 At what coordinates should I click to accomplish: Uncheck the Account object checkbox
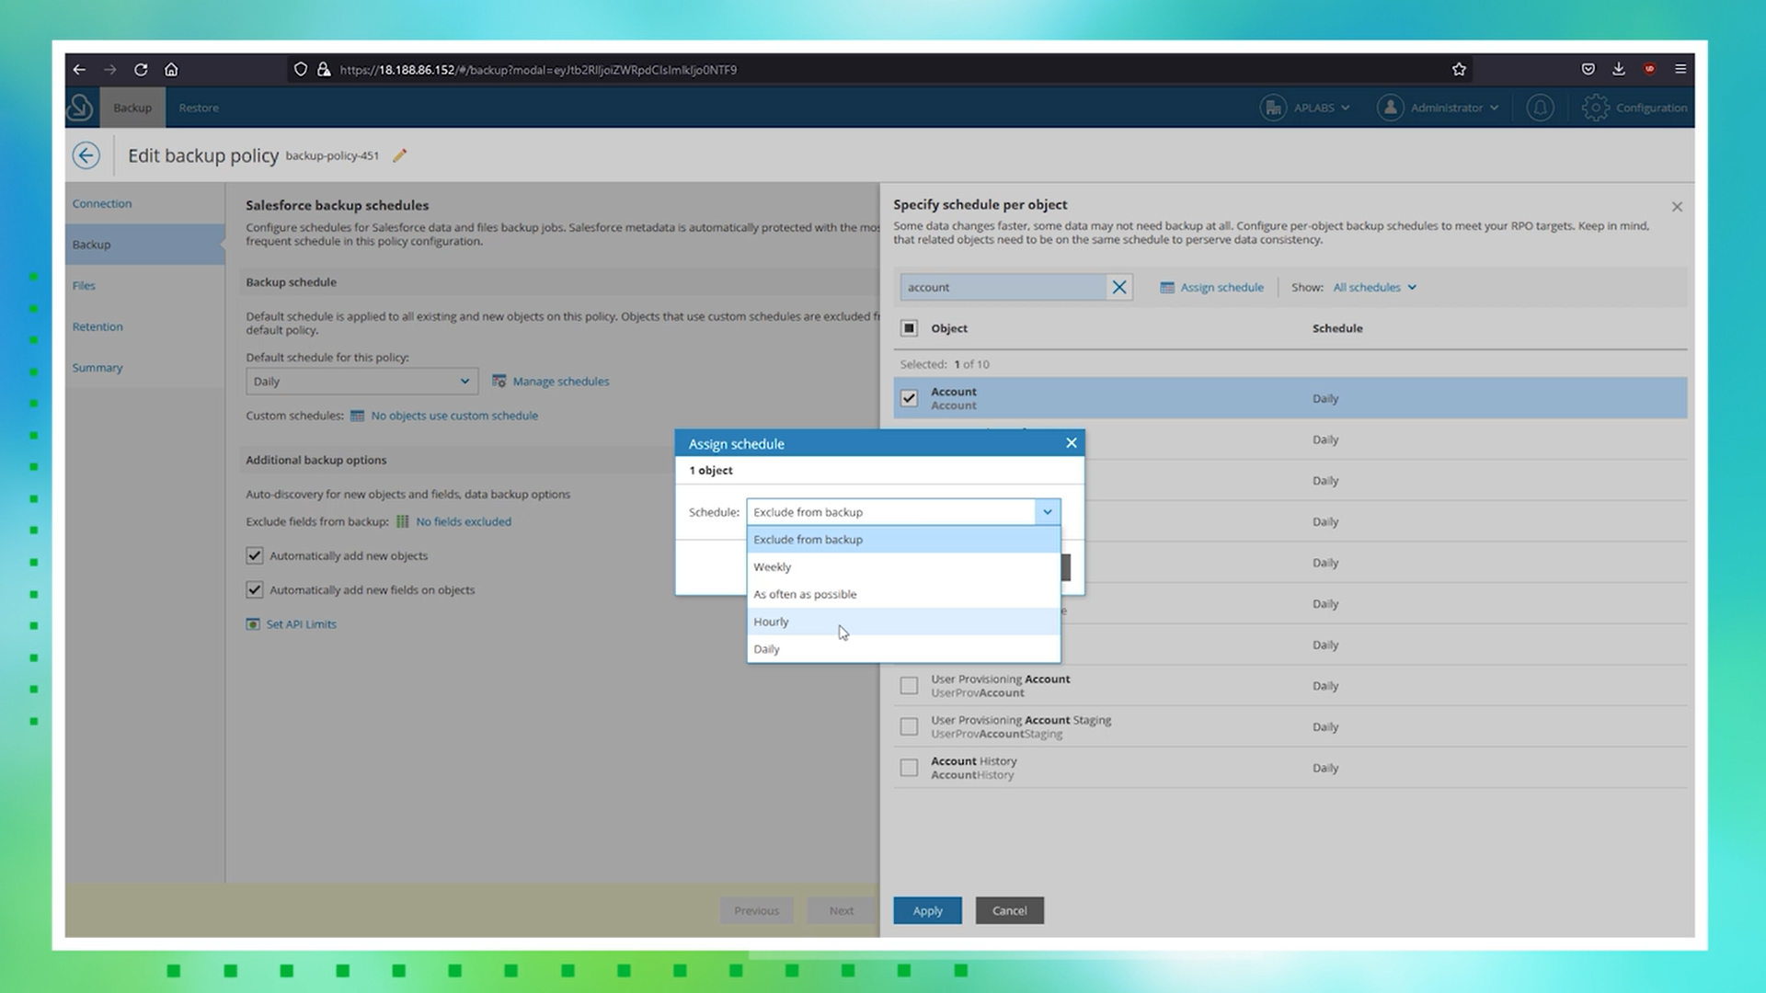909,398
